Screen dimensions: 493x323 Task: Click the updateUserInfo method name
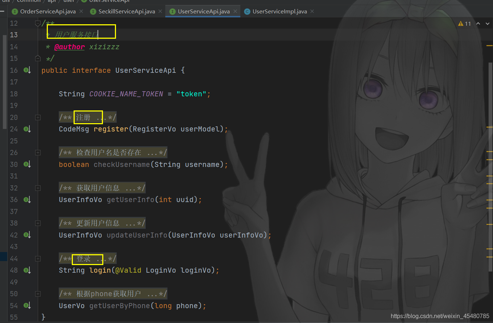click(137, 235)
